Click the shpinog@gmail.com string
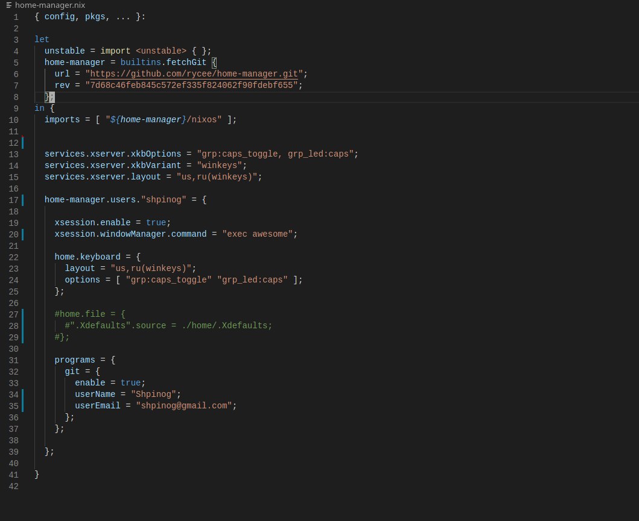This screenshot has width=639, height=521. [184, 405]
